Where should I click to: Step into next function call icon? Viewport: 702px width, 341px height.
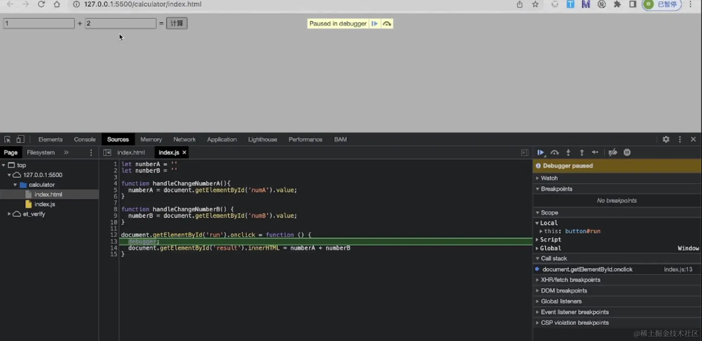coord(568,152)
